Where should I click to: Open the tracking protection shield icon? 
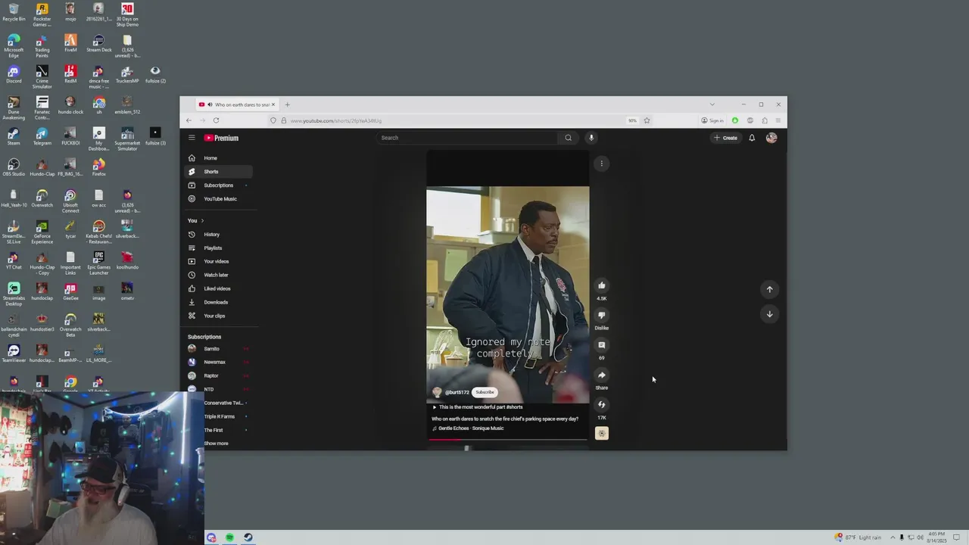coord(273,120)
